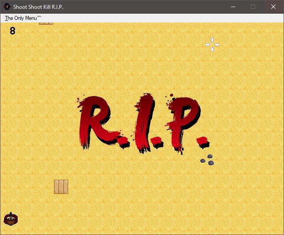284x235 pixels.
Task: Click the player character head sprite
Action: [11, 219]
